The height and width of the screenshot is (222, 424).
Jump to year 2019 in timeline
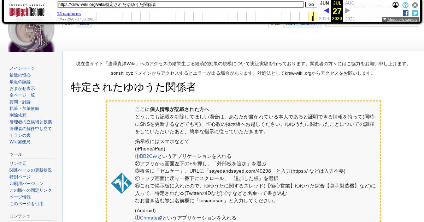tap(324, 19)
